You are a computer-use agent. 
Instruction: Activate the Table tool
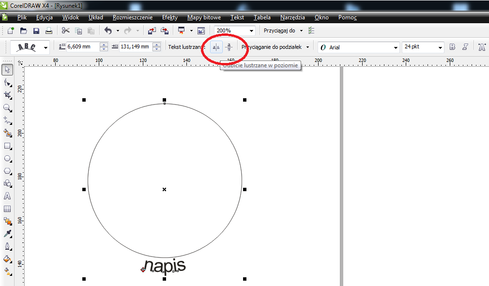(7, 209)
